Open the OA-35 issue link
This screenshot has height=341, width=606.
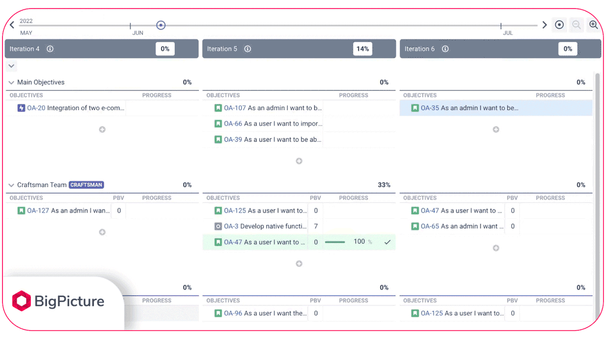[430, 108]
